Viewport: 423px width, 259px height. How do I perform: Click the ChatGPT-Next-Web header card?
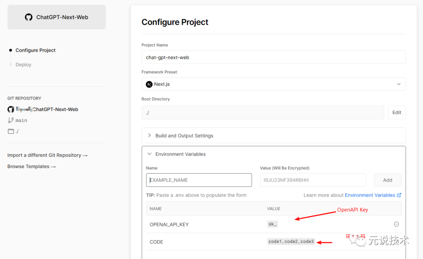[57, 17]
